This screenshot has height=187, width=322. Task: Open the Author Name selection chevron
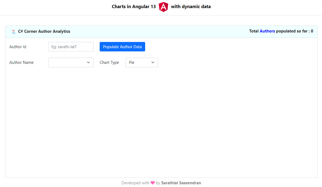point(89,63)
